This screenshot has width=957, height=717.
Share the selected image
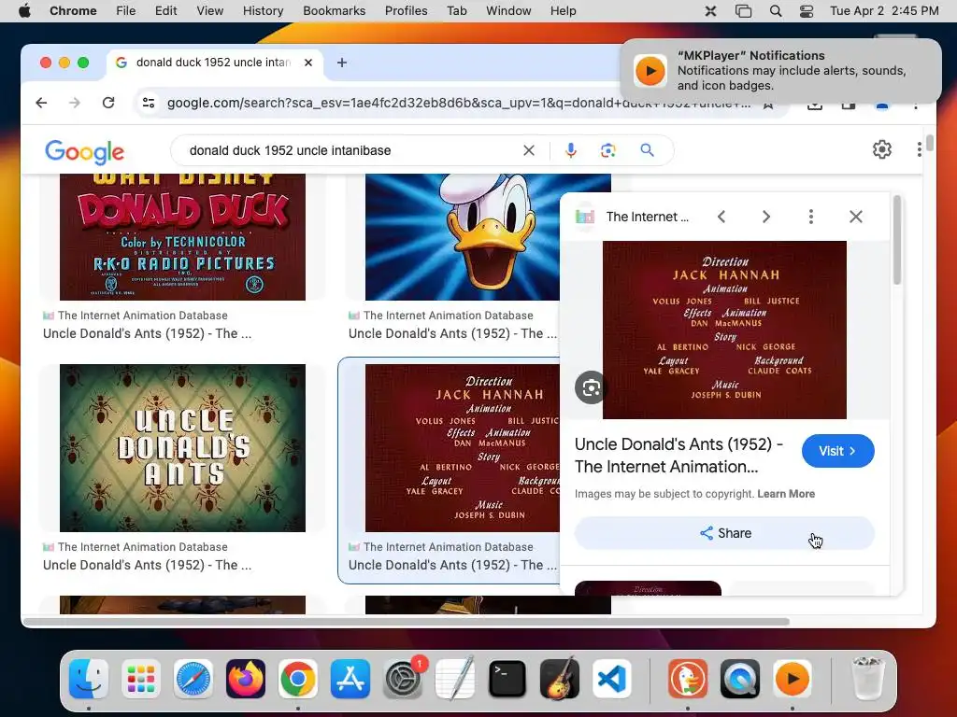pos(724,533)
